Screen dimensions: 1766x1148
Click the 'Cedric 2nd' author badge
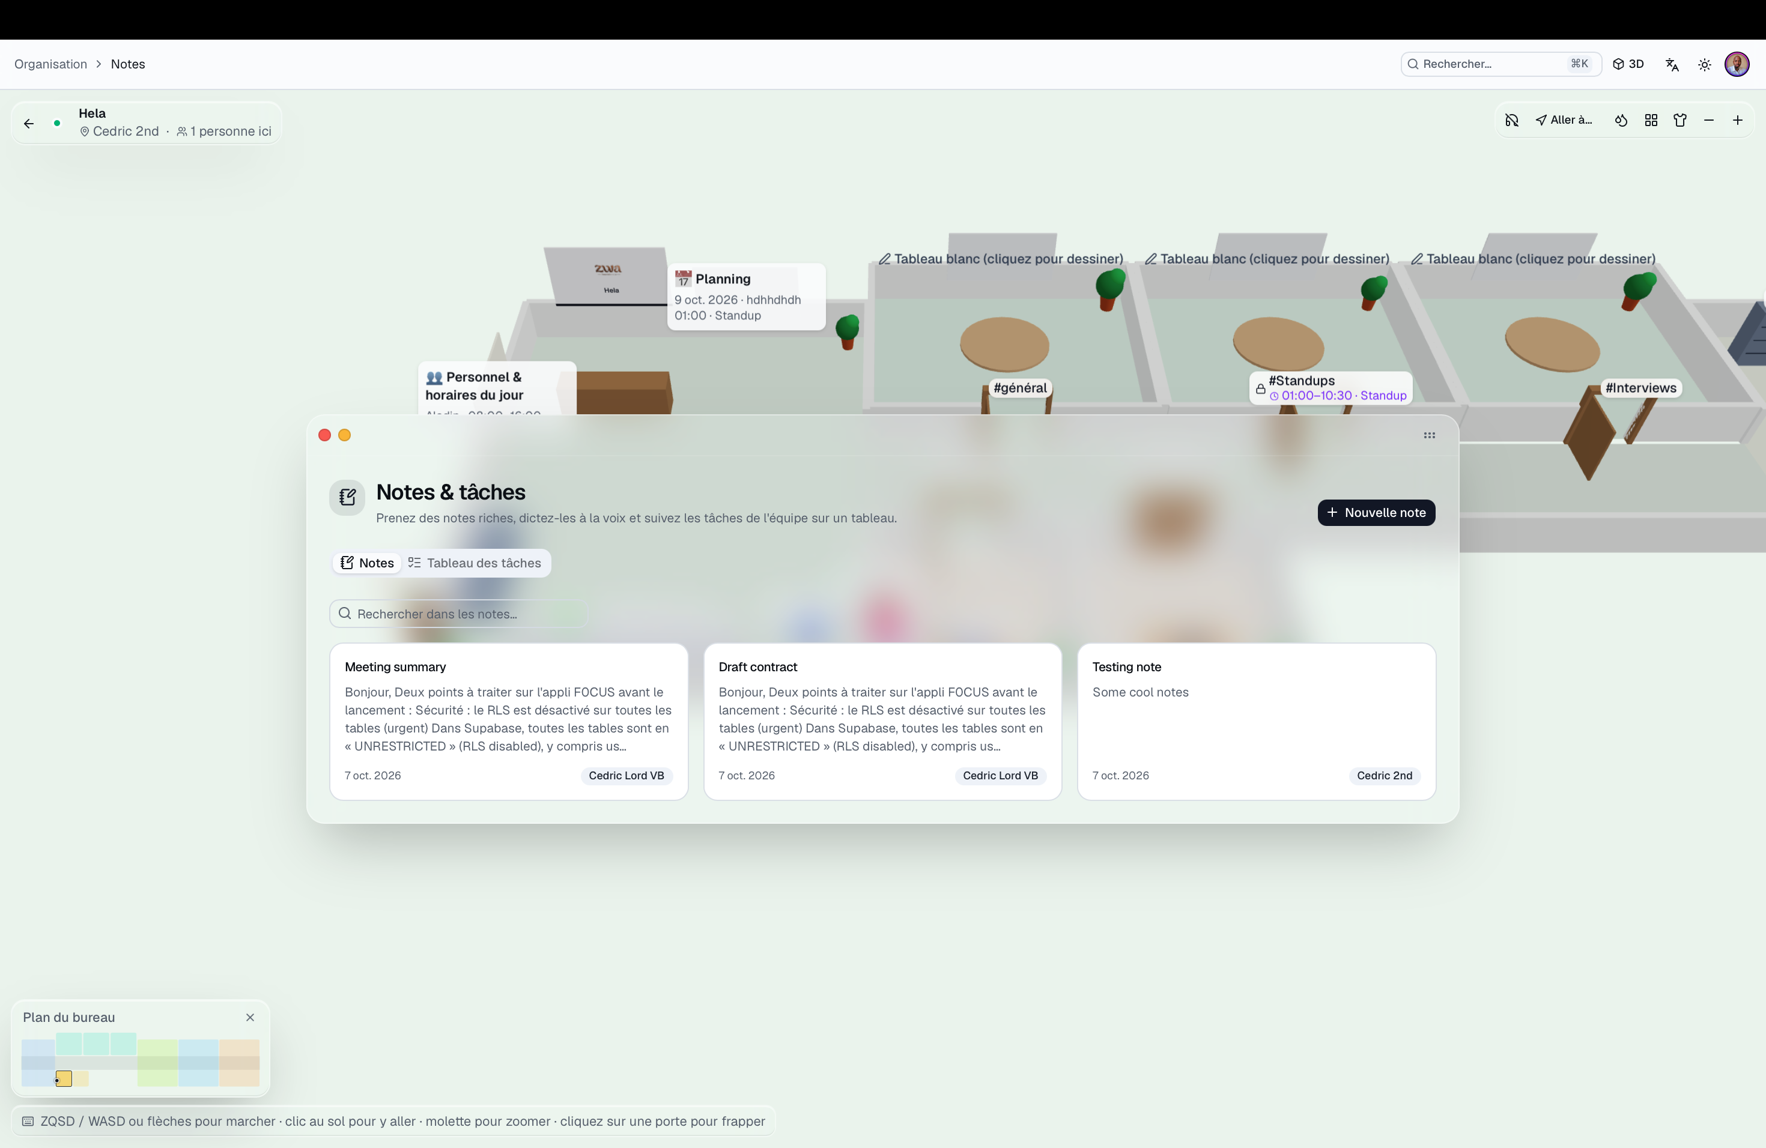pyautogui.click(x=1384, y=776)
